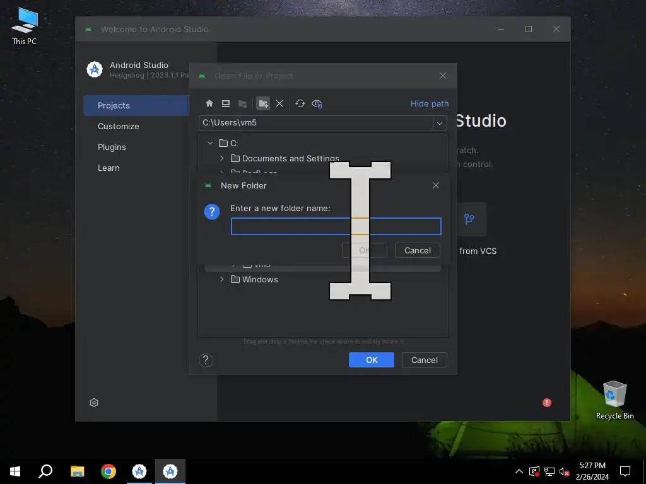The width and height of the screenshot is (646, 484).
Task: Select the Windows folder row
Action: (x=323, y=279)
